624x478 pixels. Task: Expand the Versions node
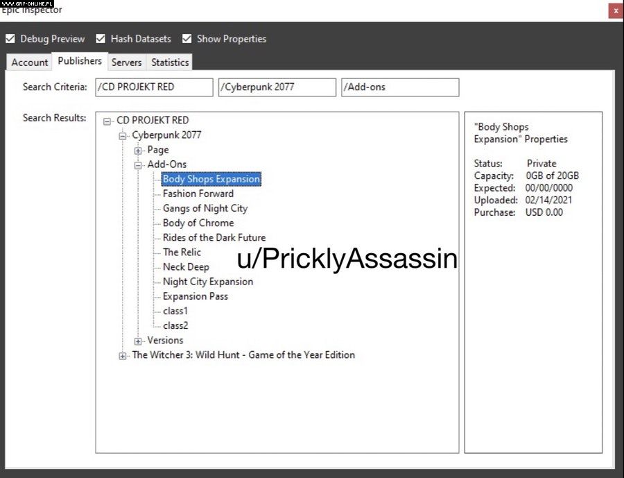(x=139, y=341)
